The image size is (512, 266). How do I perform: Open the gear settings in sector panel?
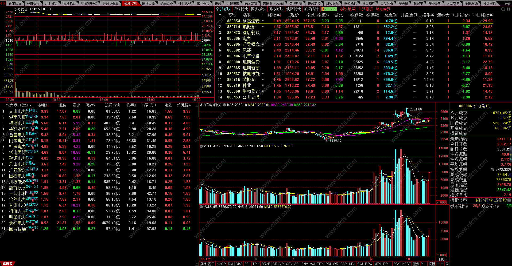[509, 9]
